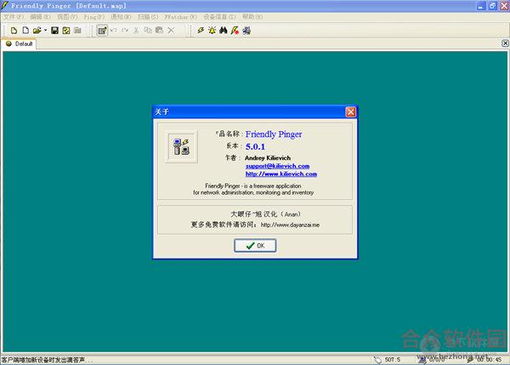The image size is (510, 365).
Task: Click the author name Andrey Kilievich
Action: 268,158
